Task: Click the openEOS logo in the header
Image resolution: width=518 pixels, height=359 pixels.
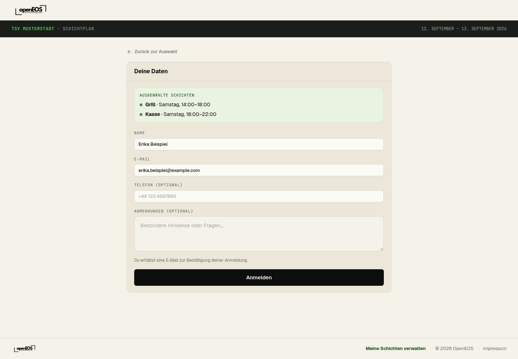Action: point(31,10)
